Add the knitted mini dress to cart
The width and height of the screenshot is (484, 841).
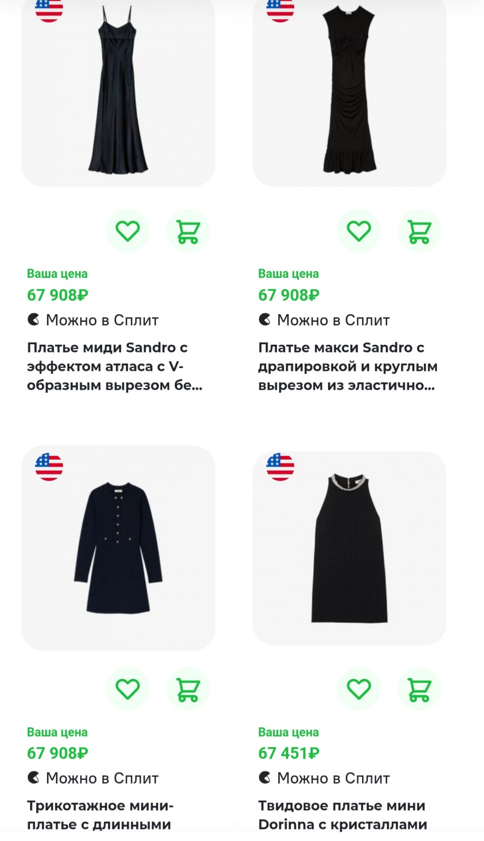[188, 689]
